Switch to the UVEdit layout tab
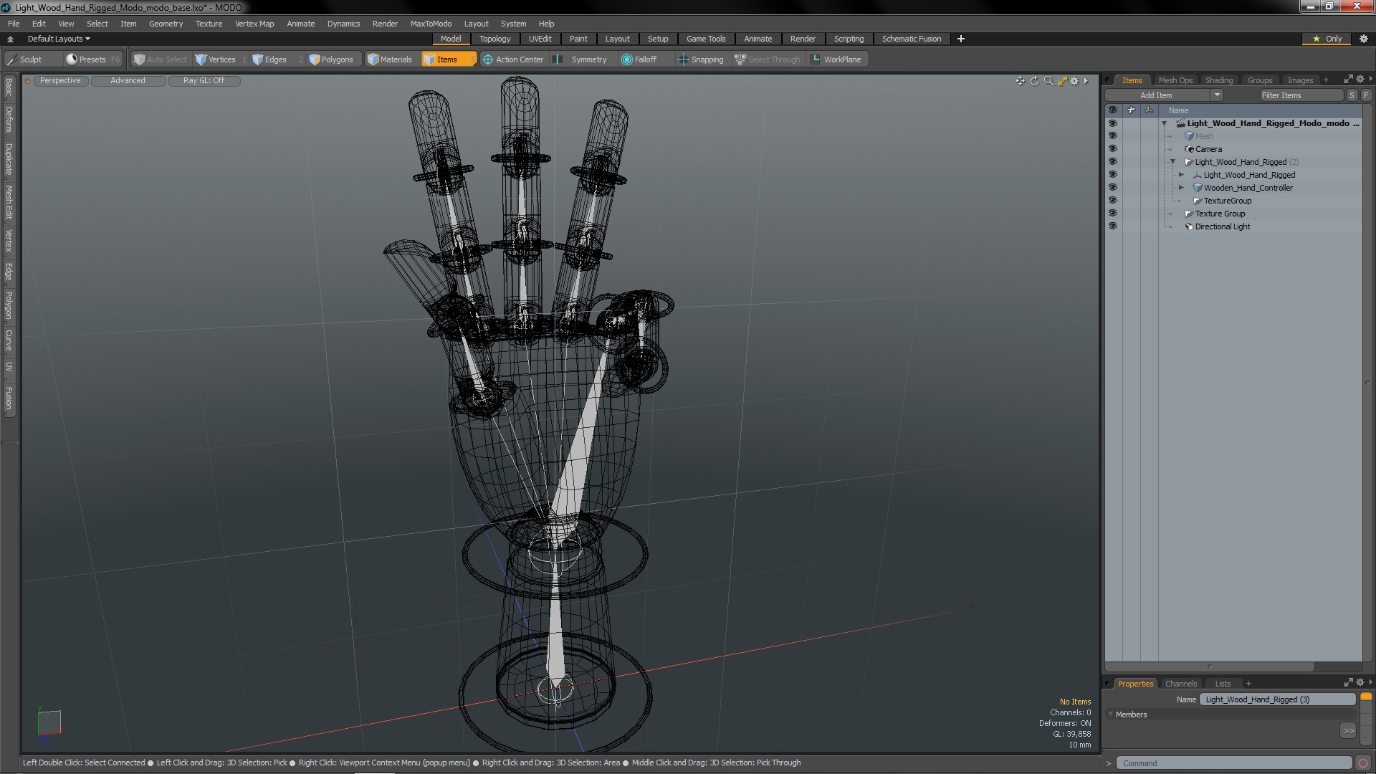The image size is (1376, 774). 540,39
